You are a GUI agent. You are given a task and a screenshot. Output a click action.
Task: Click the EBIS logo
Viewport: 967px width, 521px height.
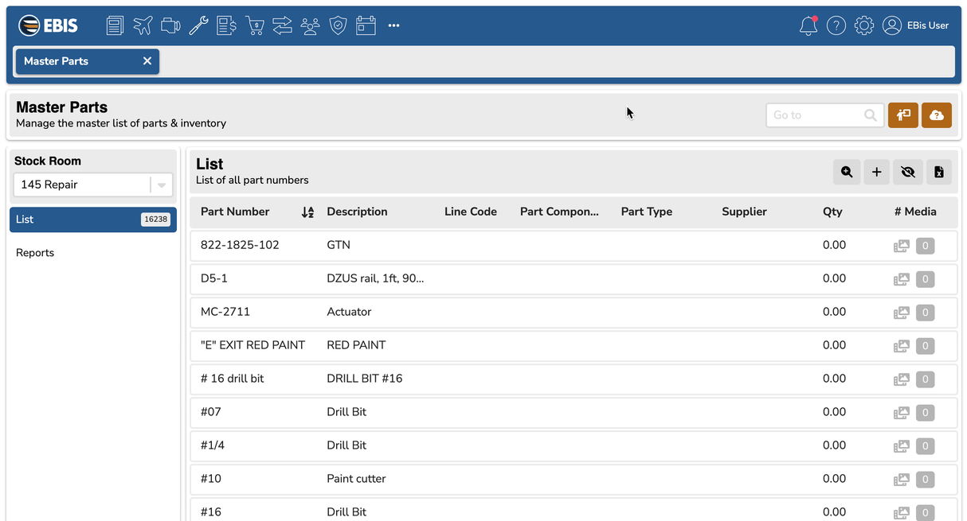(x=48, y=25)
